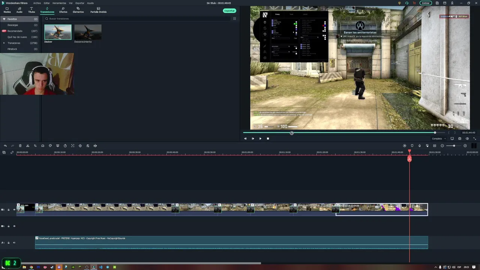Click the Buscar transiciones search field
The width and height of the screenshot is (480, 270).
pos(137,19)
